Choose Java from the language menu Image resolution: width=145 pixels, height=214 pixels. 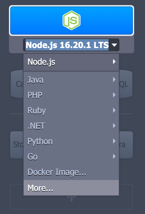pos(35,80)
